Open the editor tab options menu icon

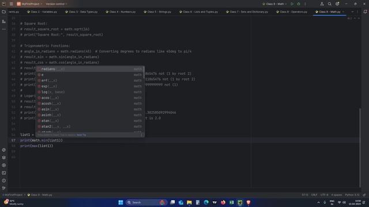[x=357, y=11]
